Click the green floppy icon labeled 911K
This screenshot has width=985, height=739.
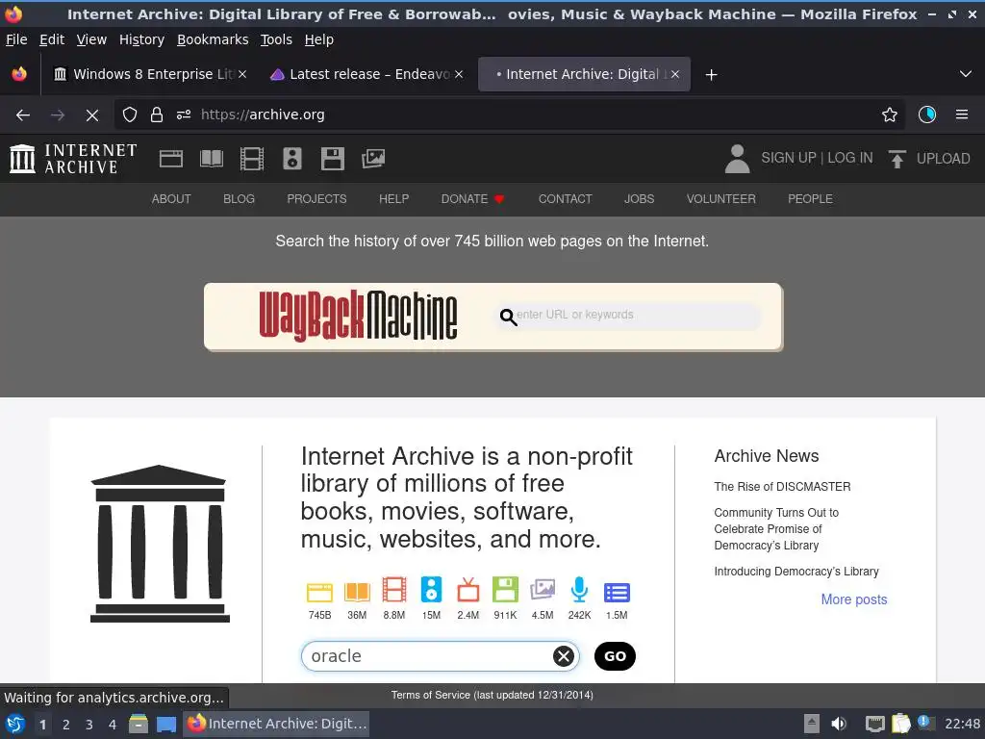tap(505, 590)
